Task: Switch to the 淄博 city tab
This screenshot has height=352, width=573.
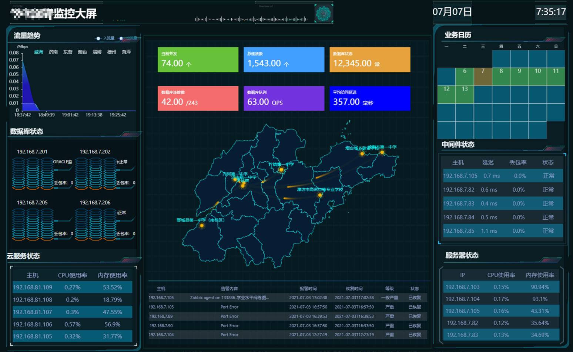Action: coord(97,52)
